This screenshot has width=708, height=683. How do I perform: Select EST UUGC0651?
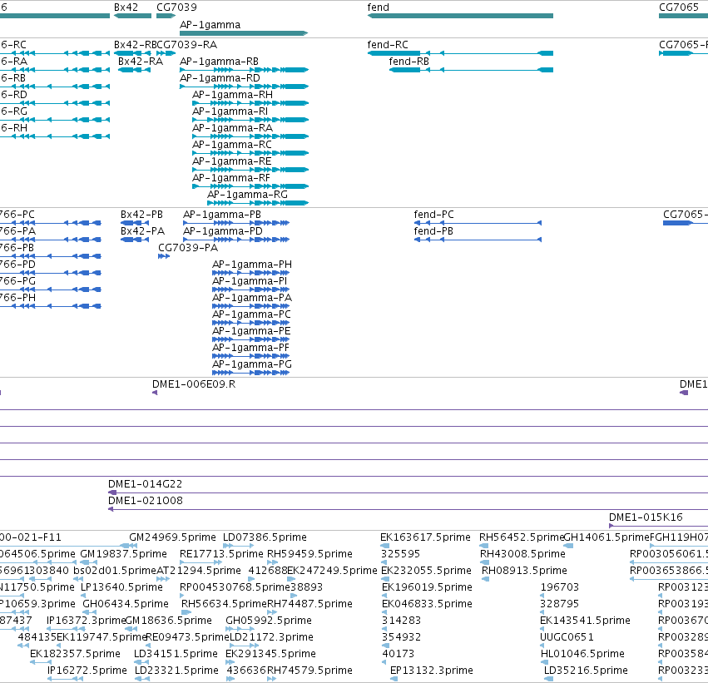point(567,637)
